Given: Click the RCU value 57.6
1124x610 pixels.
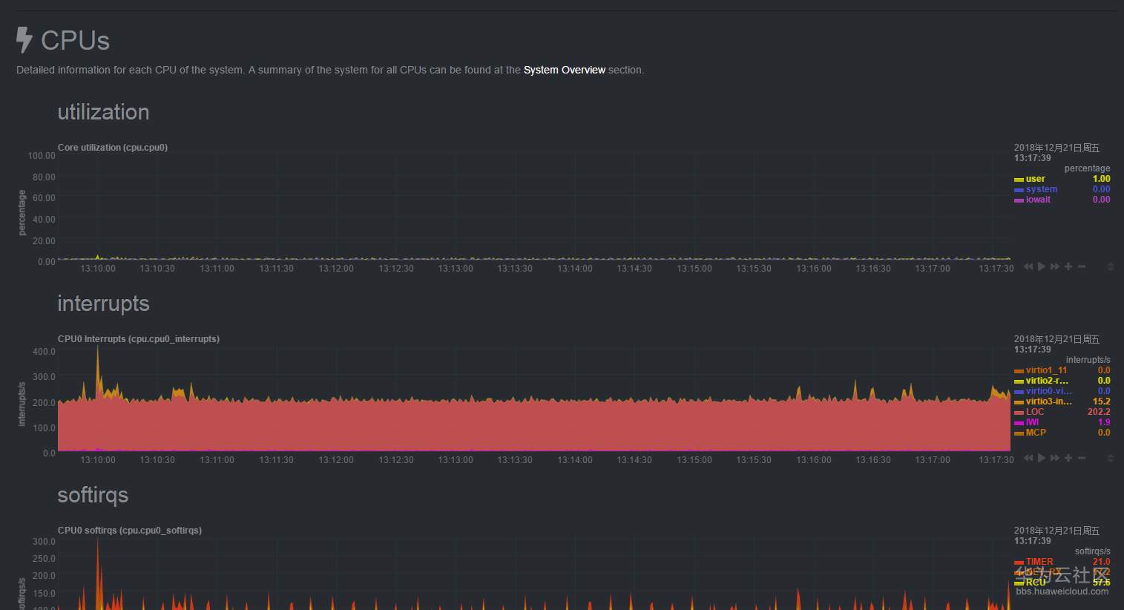Looking at the screenshot, I should coord(1102,583).
